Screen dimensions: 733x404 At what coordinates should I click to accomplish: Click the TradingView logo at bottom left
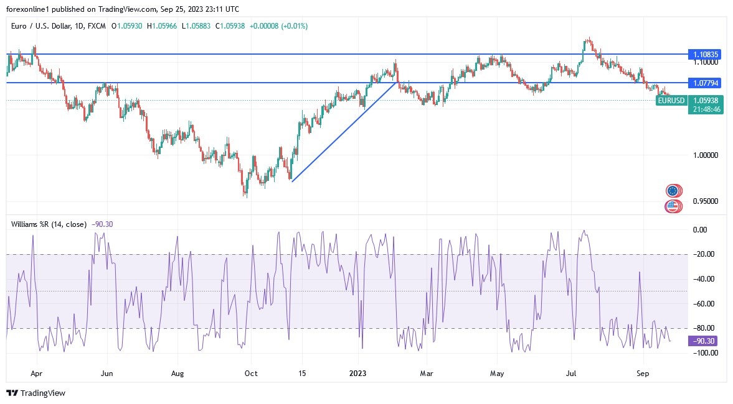35,393
